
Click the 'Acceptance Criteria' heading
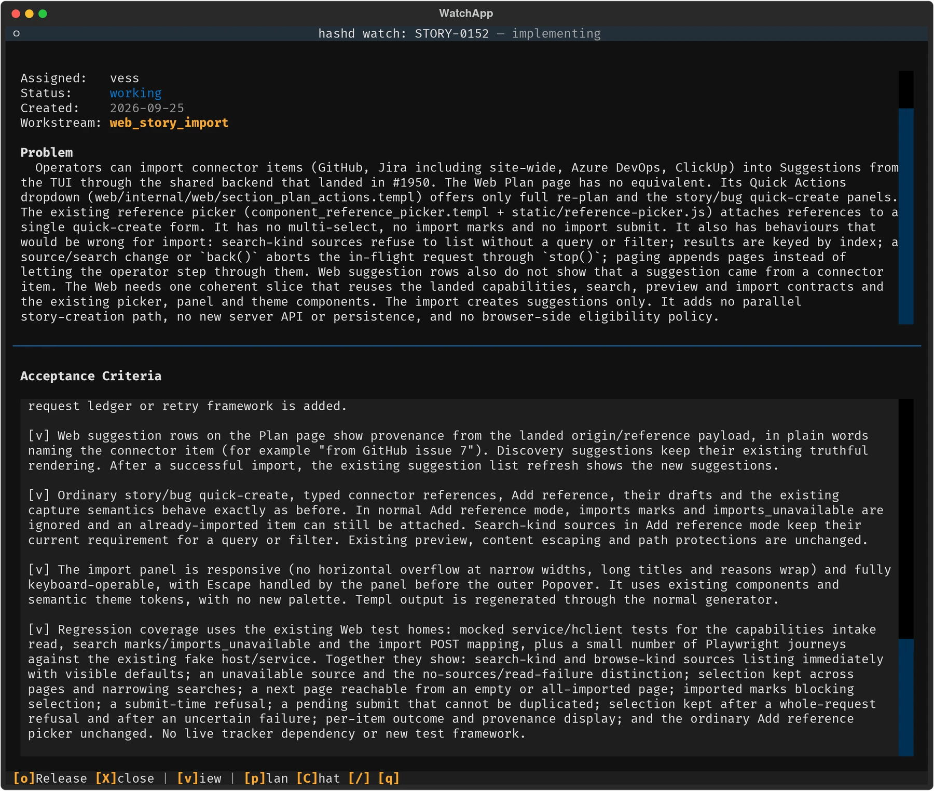point(91,376)
